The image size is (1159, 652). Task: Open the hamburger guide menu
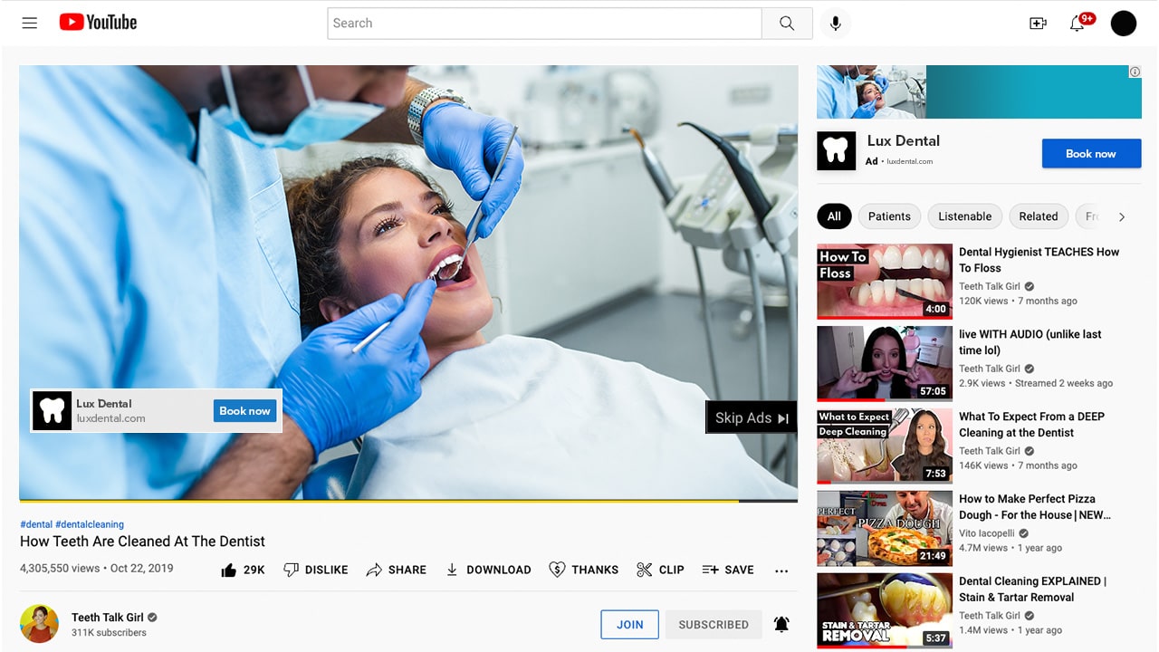tap(30, 24)
